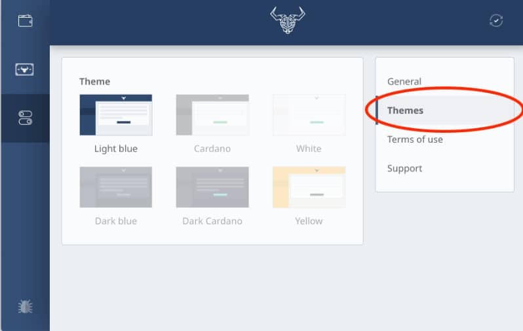Image resolution: width=523 pixels, height=331 pixels.
Task: Click the Cardano theme label
Action: (212, 148)
